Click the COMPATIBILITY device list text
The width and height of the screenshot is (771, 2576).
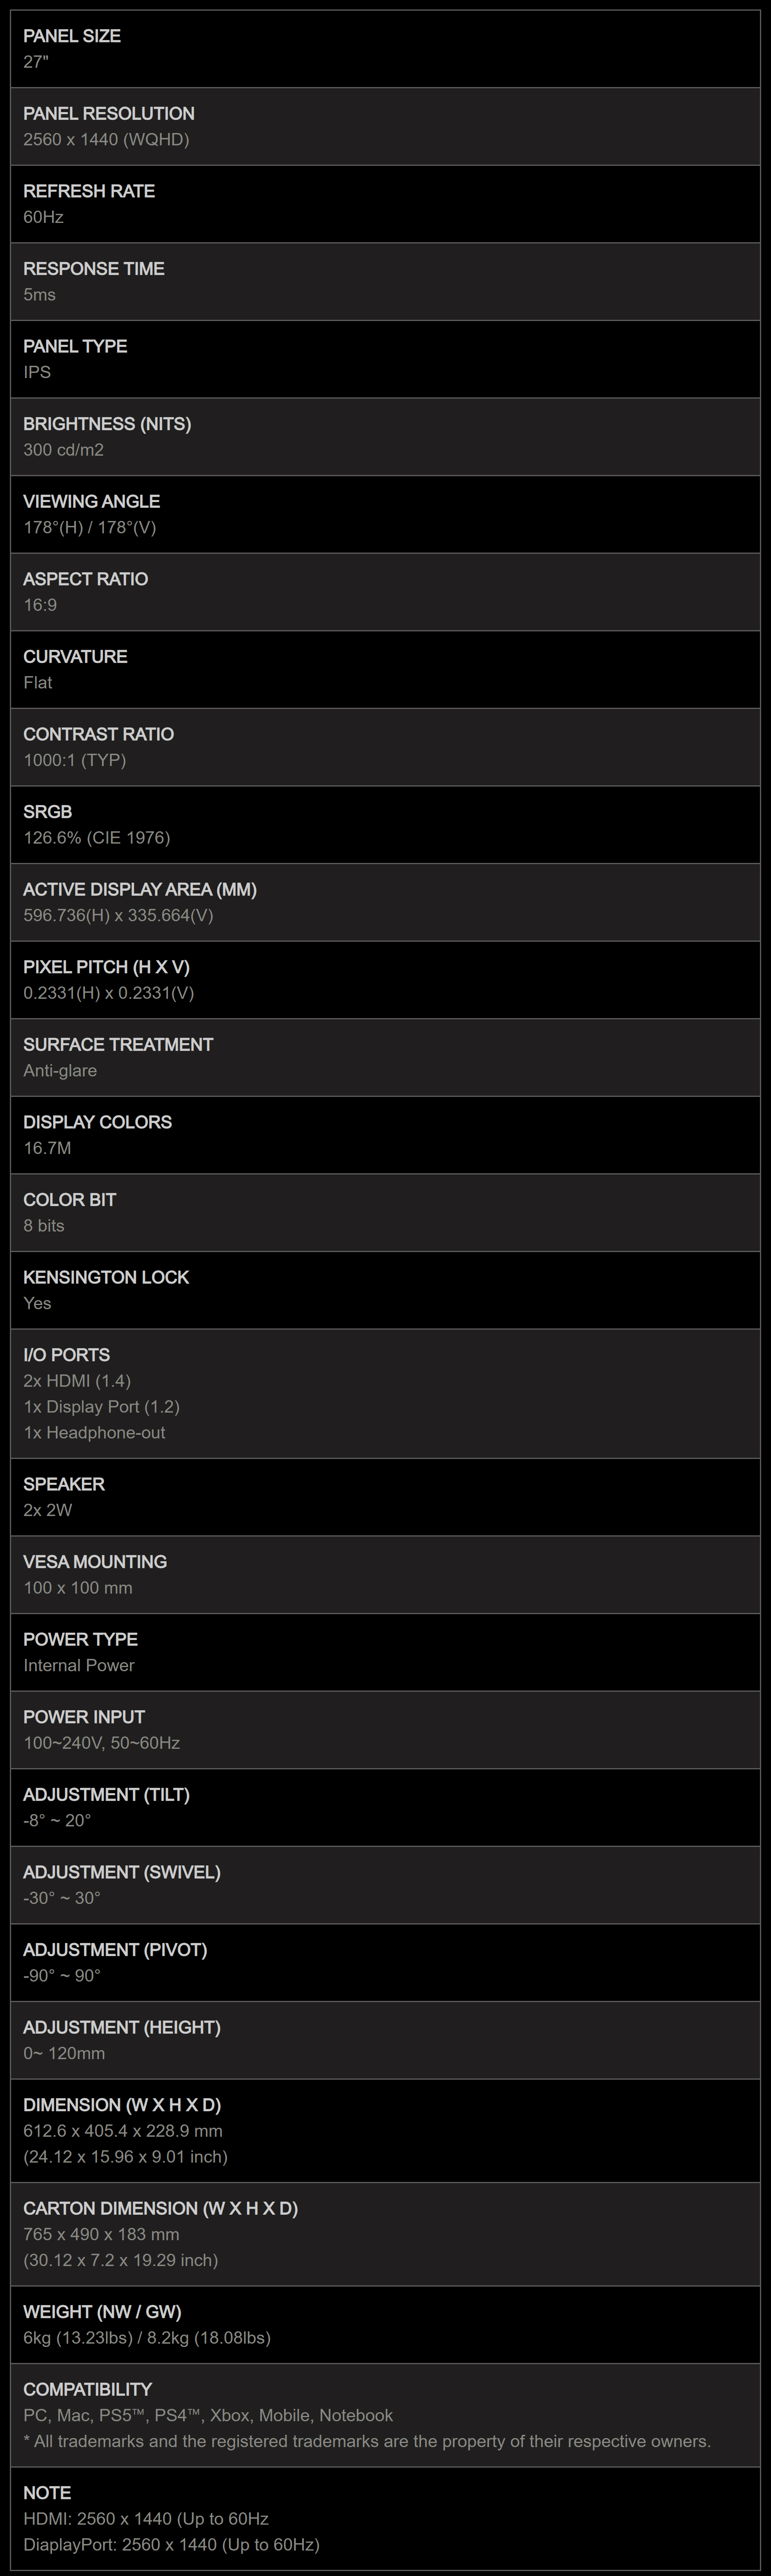[208, 2415]
